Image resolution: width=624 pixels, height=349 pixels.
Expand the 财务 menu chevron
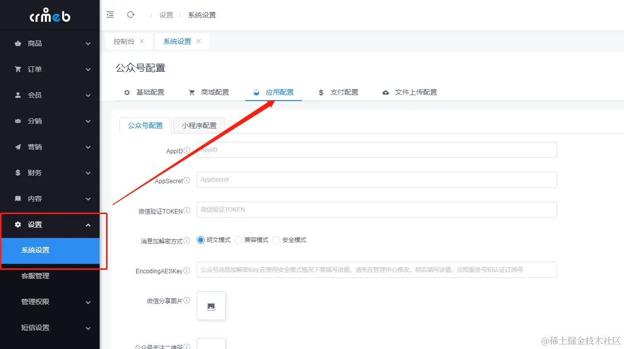pyautogui.click(x=88, y=173)
